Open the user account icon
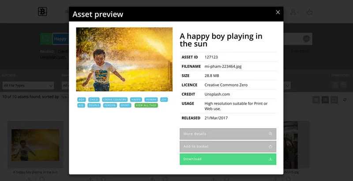The height and width of the screenshot is (181, 353). pos(294,12)
